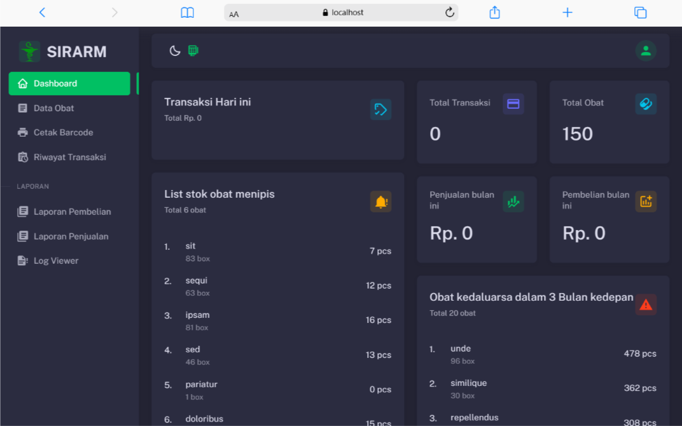
Task: Click the bell alert icon on low stock list
Action: 380,202
